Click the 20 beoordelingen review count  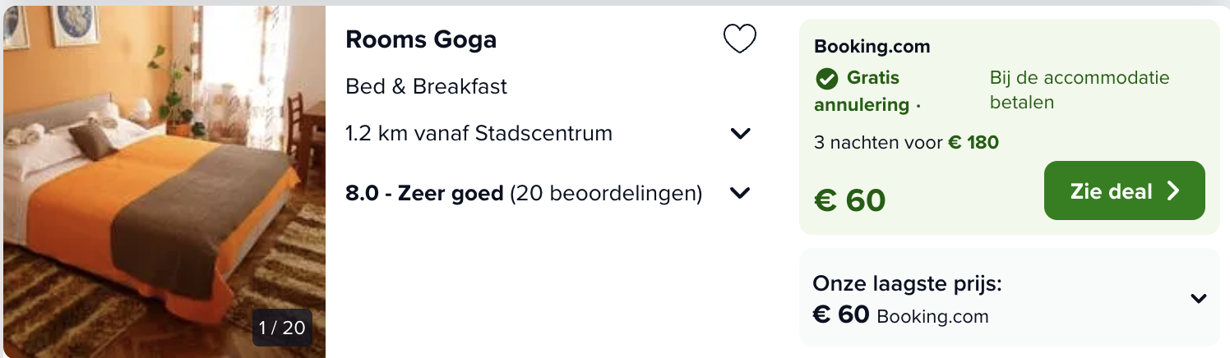606,194
